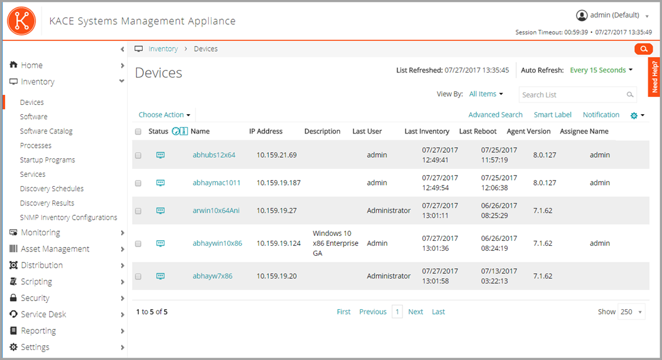The height and width of the screenshot is (360, 662).
Task: Open Software Catalog in the sidebar
Action: coord(46,131)
